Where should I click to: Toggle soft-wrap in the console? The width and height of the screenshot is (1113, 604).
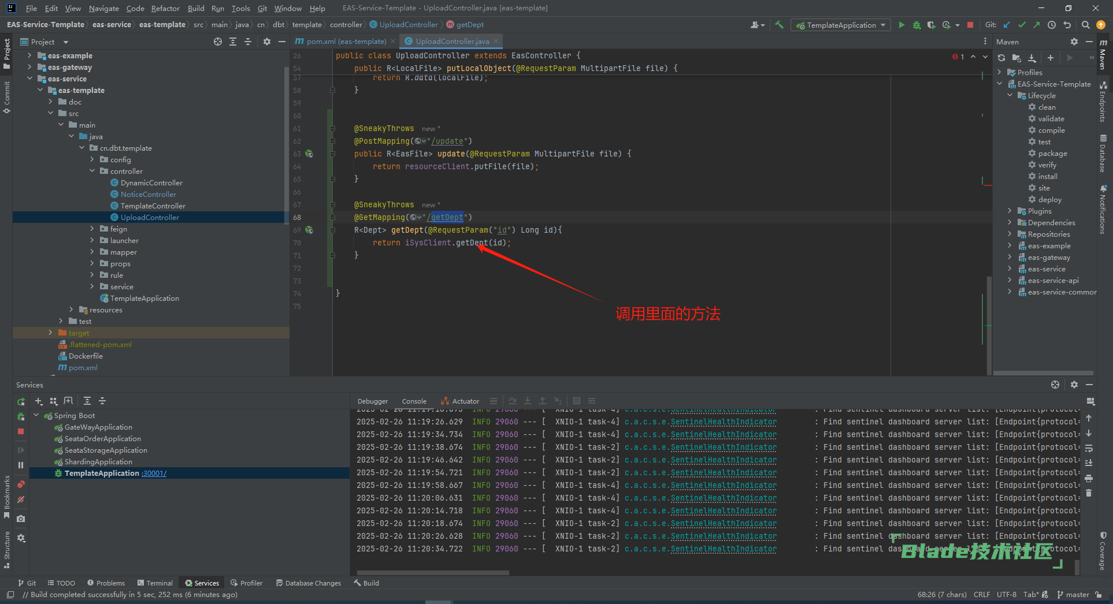[1089, 448]
